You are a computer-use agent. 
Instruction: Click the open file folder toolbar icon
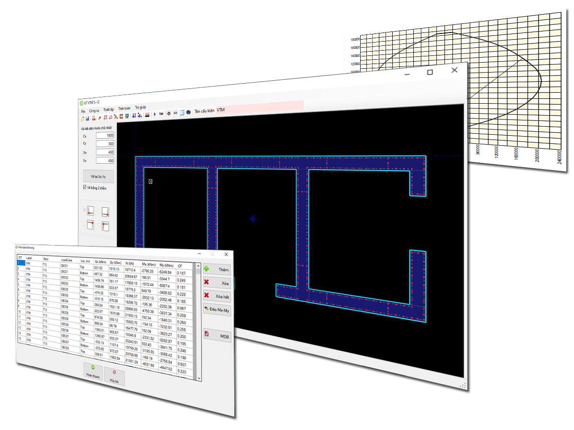pyautogui.click(x=82, y=118)
